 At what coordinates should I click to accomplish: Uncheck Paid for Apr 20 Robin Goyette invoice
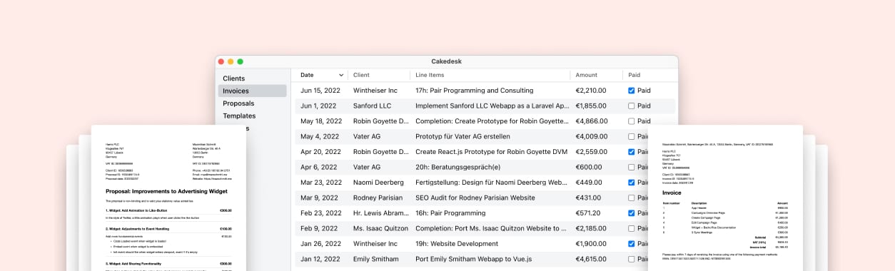coord(632,152)
